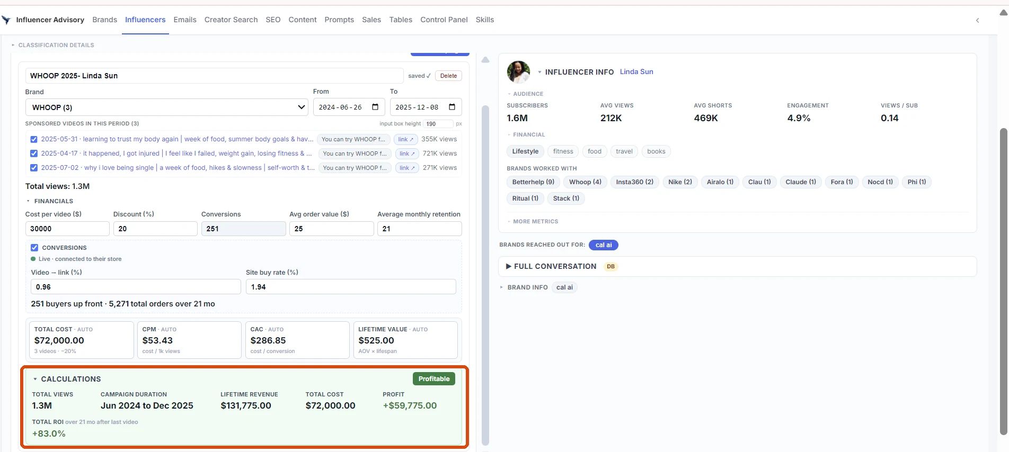
Task: Click the DB badge on Full Conversation
Action: click(611, 266)
